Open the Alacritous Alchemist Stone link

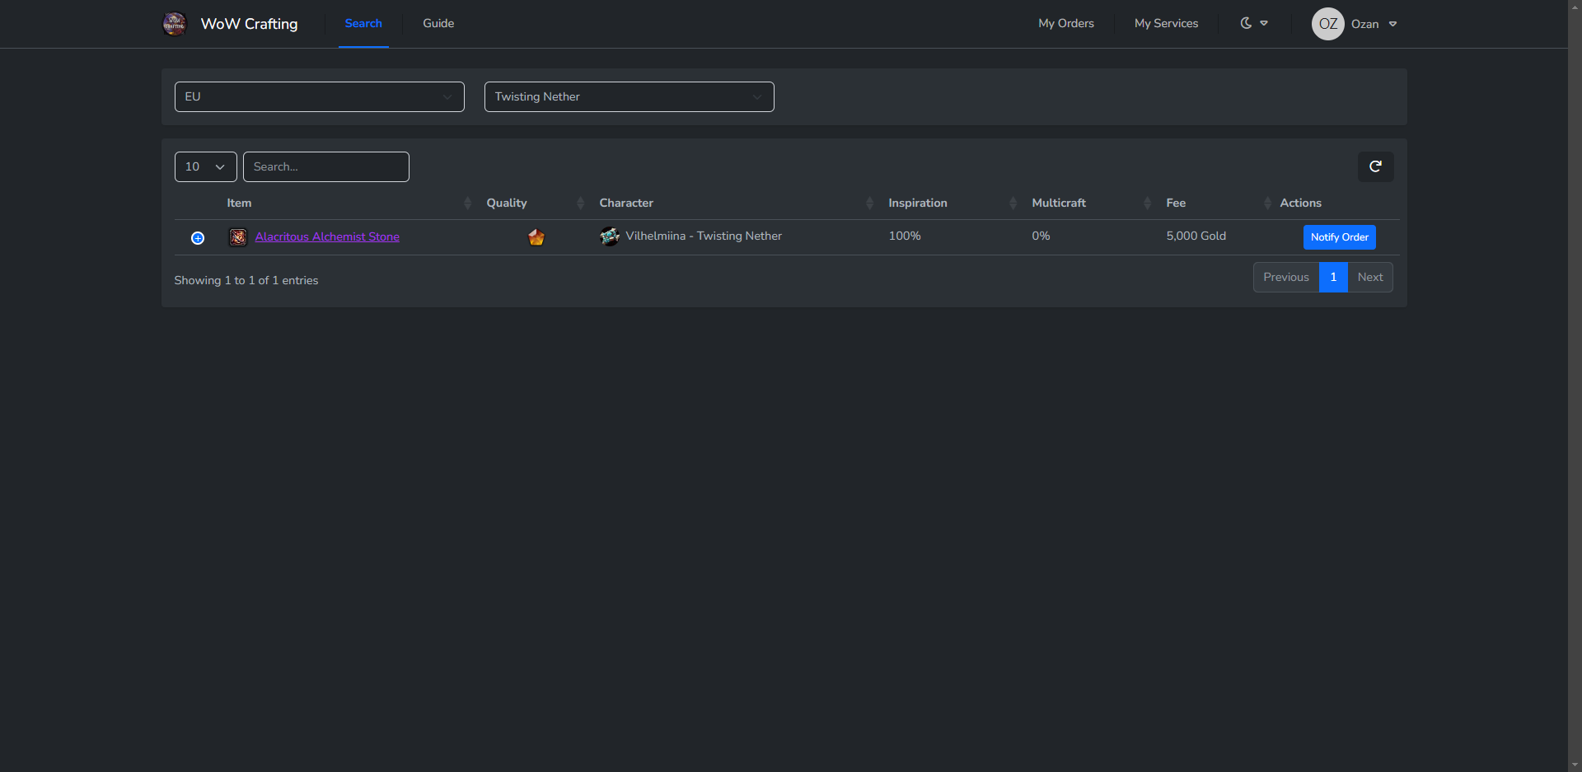[327, 236]
